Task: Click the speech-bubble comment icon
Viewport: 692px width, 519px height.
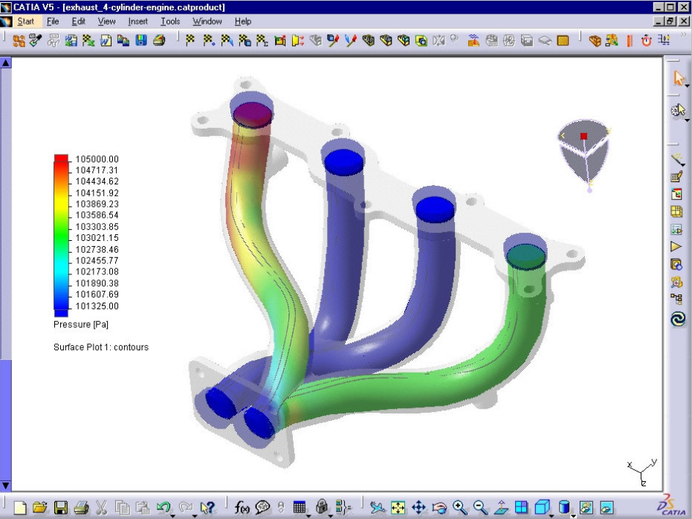Action: click(x=262, y=508)
